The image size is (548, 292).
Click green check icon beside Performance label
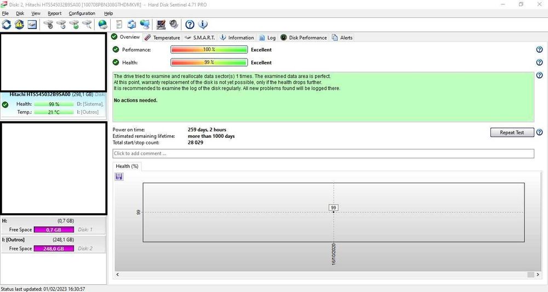click(x=116, y=50)
